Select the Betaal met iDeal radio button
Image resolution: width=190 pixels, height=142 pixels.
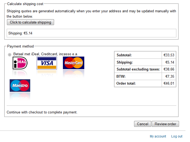[10, 55]
